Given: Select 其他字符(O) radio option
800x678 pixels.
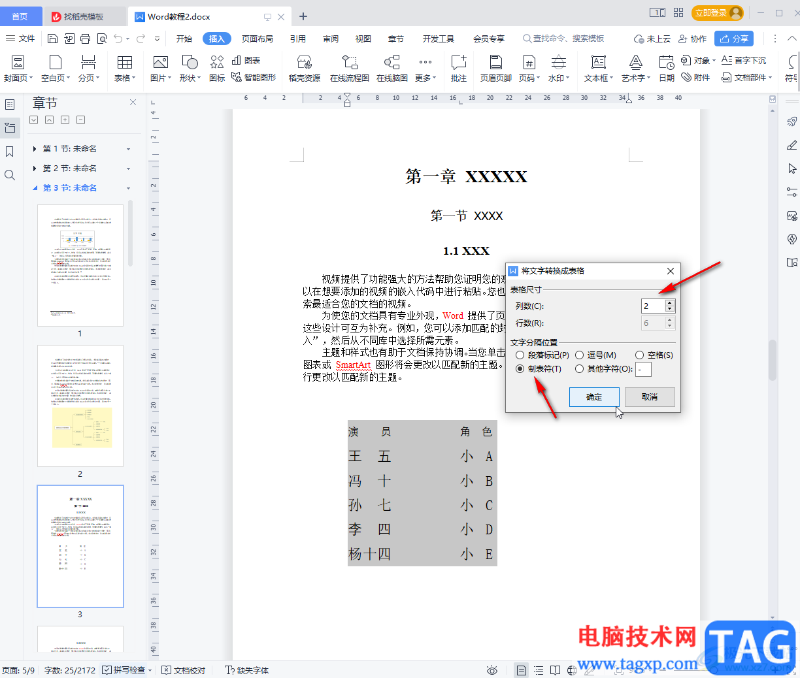Looking at the screenshot, I should pyautogui.click(x=579, y=369).
